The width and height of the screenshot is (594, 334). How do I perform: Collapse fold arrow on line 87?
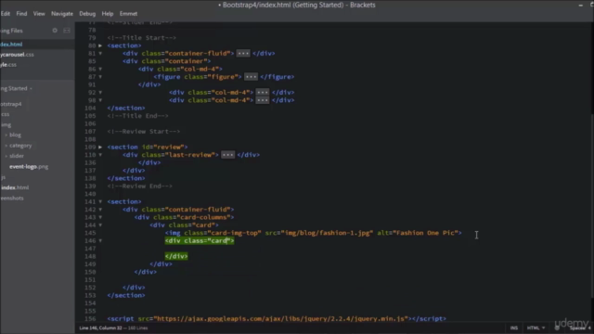[100, 77]
